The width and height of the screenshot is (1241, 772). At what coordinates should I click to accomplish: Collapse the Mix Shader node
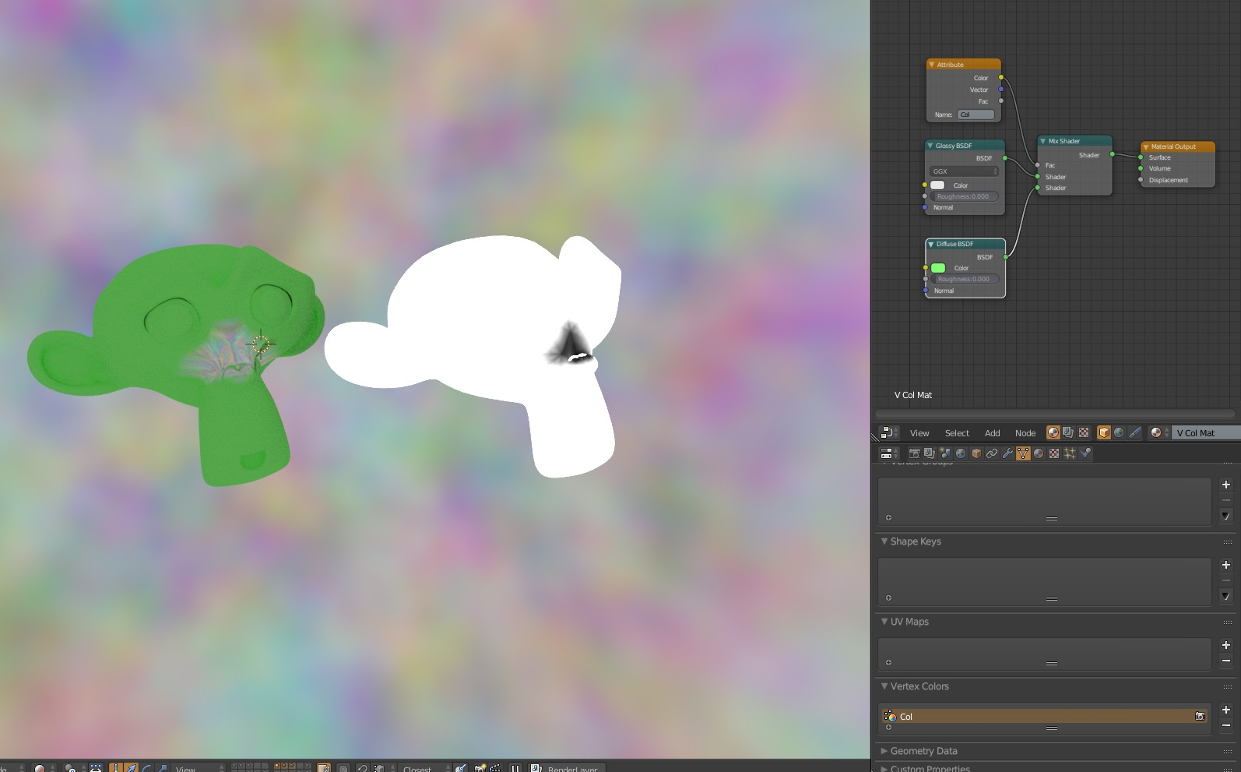(1042, 141)
